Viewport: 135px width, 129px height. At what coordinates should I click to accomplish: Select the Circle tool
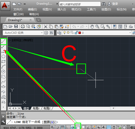click(x=4, y=72)
